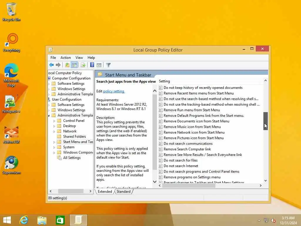Select 'Remove Music icon from Start Menu'
The width and height of the screenshot is (301, 226).
click(x=192, y=127)
